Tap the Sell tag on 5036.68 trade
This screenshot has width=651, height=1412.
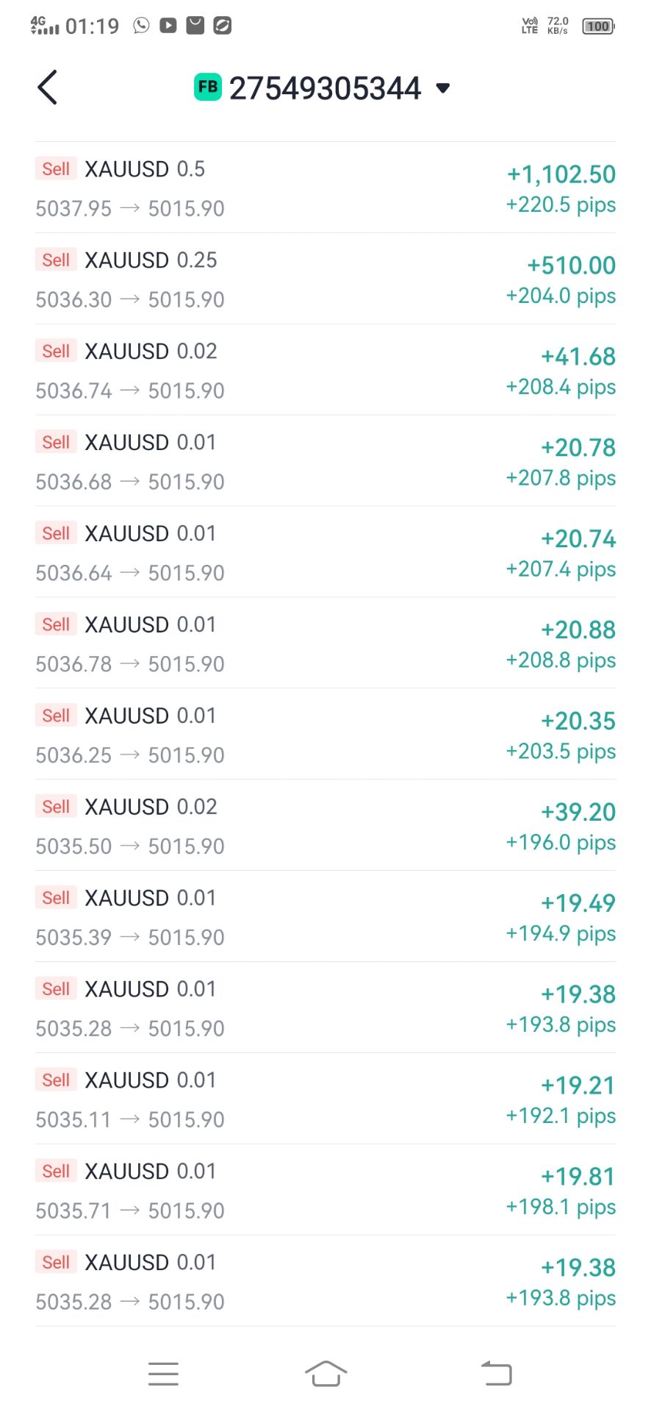56,443
